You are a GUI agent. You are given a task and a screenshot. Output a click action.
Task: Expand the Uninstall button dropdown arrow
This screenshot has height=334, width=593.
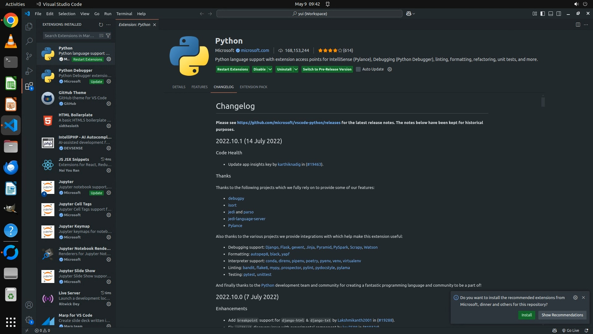(296, 70)
